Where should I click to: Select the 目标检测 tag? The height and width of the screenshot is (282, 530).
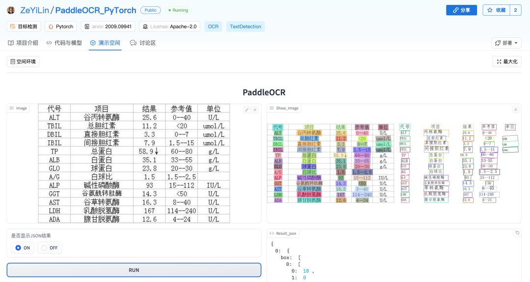(x=24, y=26)
